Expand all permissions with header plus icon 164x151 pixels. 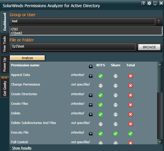pos(91,66)
